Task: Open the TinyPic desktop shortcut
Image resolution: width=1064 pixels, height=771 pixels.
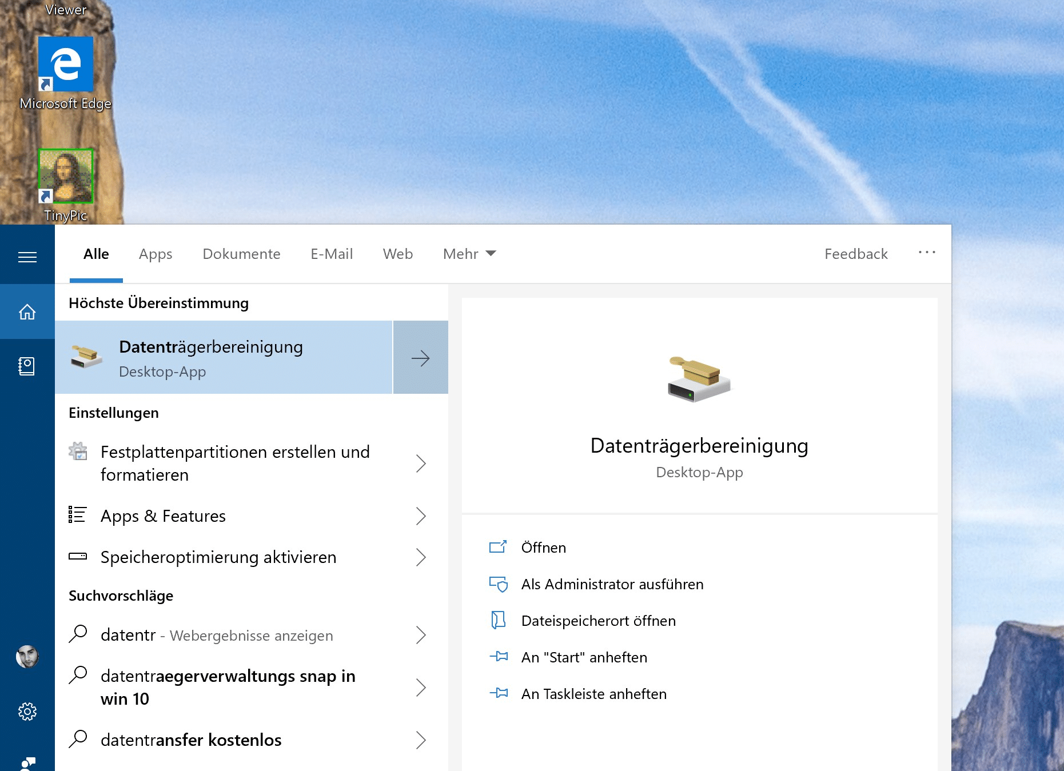Action: point(65,177)
